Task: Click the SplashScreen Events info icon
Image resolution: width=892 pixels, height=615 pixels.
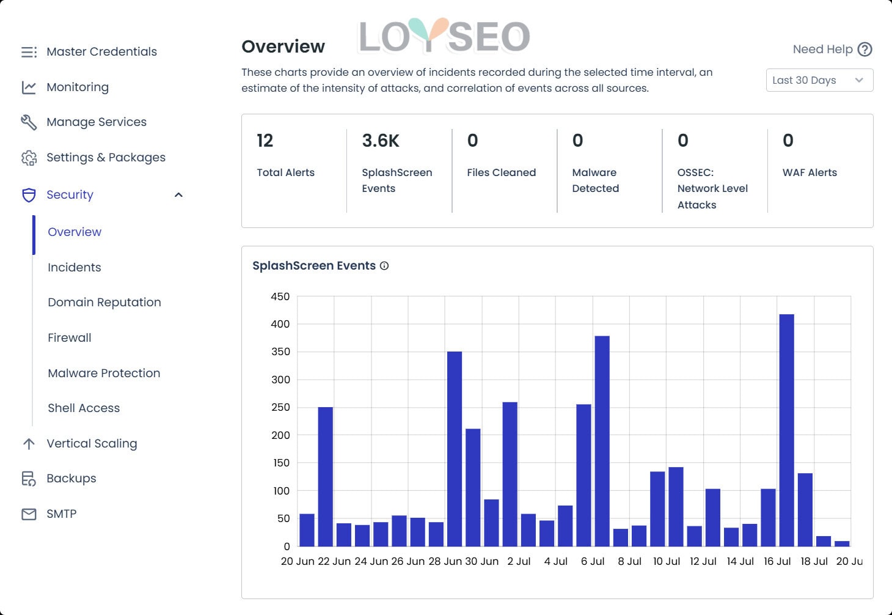Action: click(384, 265)
